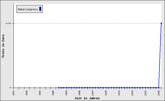
Task: Click the 0.01 y-axis tick label
Action: click(9, 23)
